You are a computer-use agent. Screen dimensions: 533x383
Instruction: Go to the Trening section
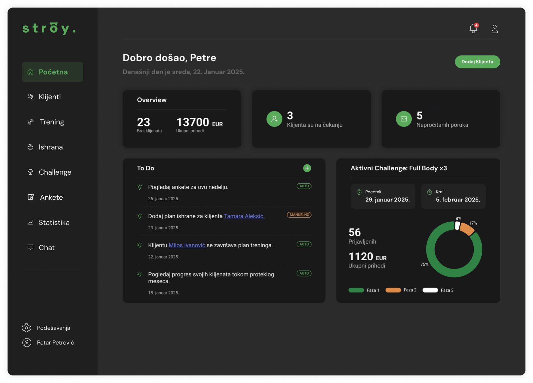click(x=52, y=122)
